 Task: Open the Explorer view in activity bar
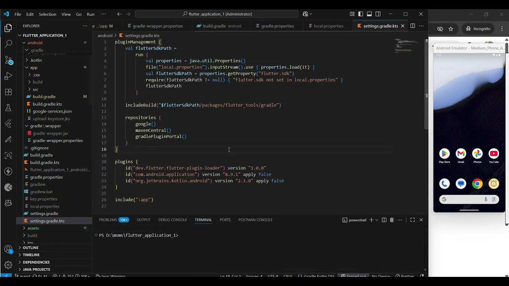tap(8, 28)
